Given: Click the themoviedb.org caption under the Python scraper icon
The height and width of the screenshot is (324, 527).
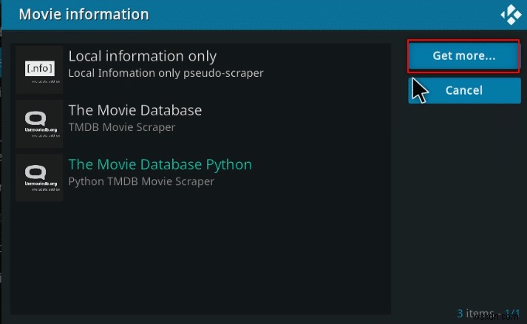Looking at the screenshot, I should pyautogui.click(x=41, y=183).
